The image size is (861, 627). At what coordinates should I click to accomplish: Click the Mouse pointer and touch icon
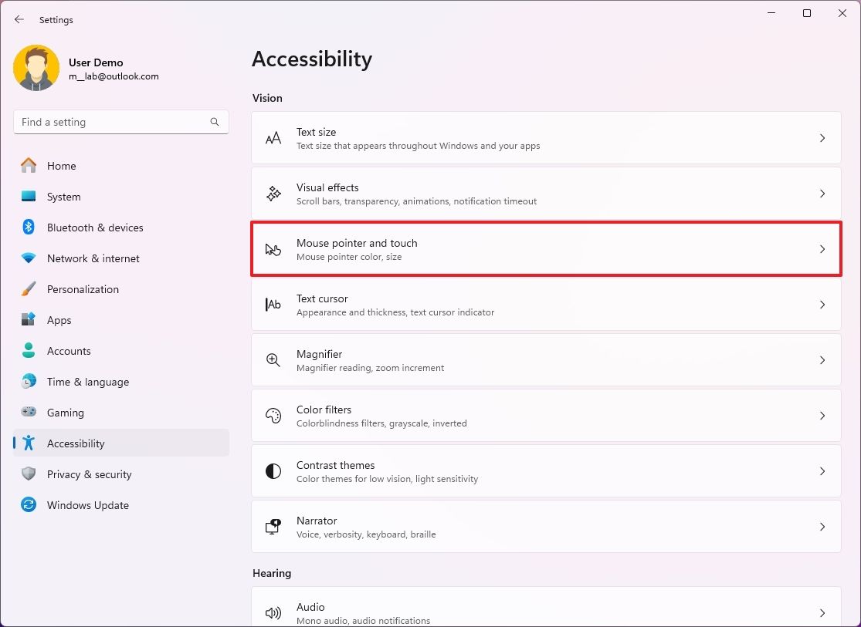coord(273,249)
